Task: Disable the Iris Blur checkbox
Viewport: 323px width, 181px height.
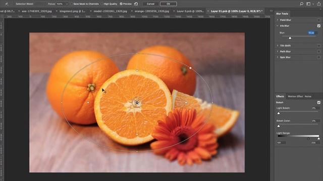Action: [318, 26]
